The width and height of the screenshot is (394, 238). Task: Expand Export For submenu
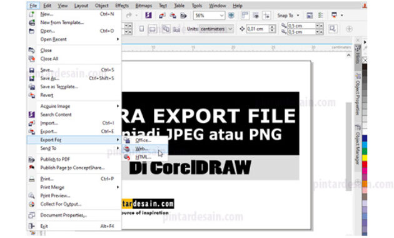coord(74,140)
